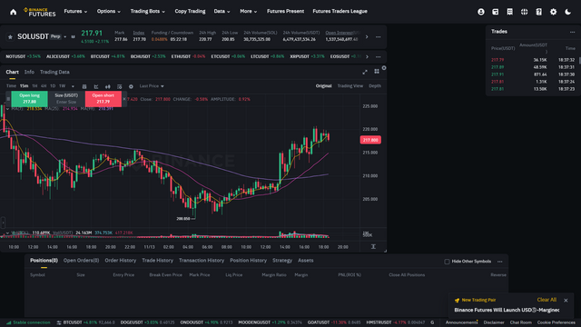Open the help question-mark icon
581x327 pixels.
pyautogui.click(x=538, y=12)
